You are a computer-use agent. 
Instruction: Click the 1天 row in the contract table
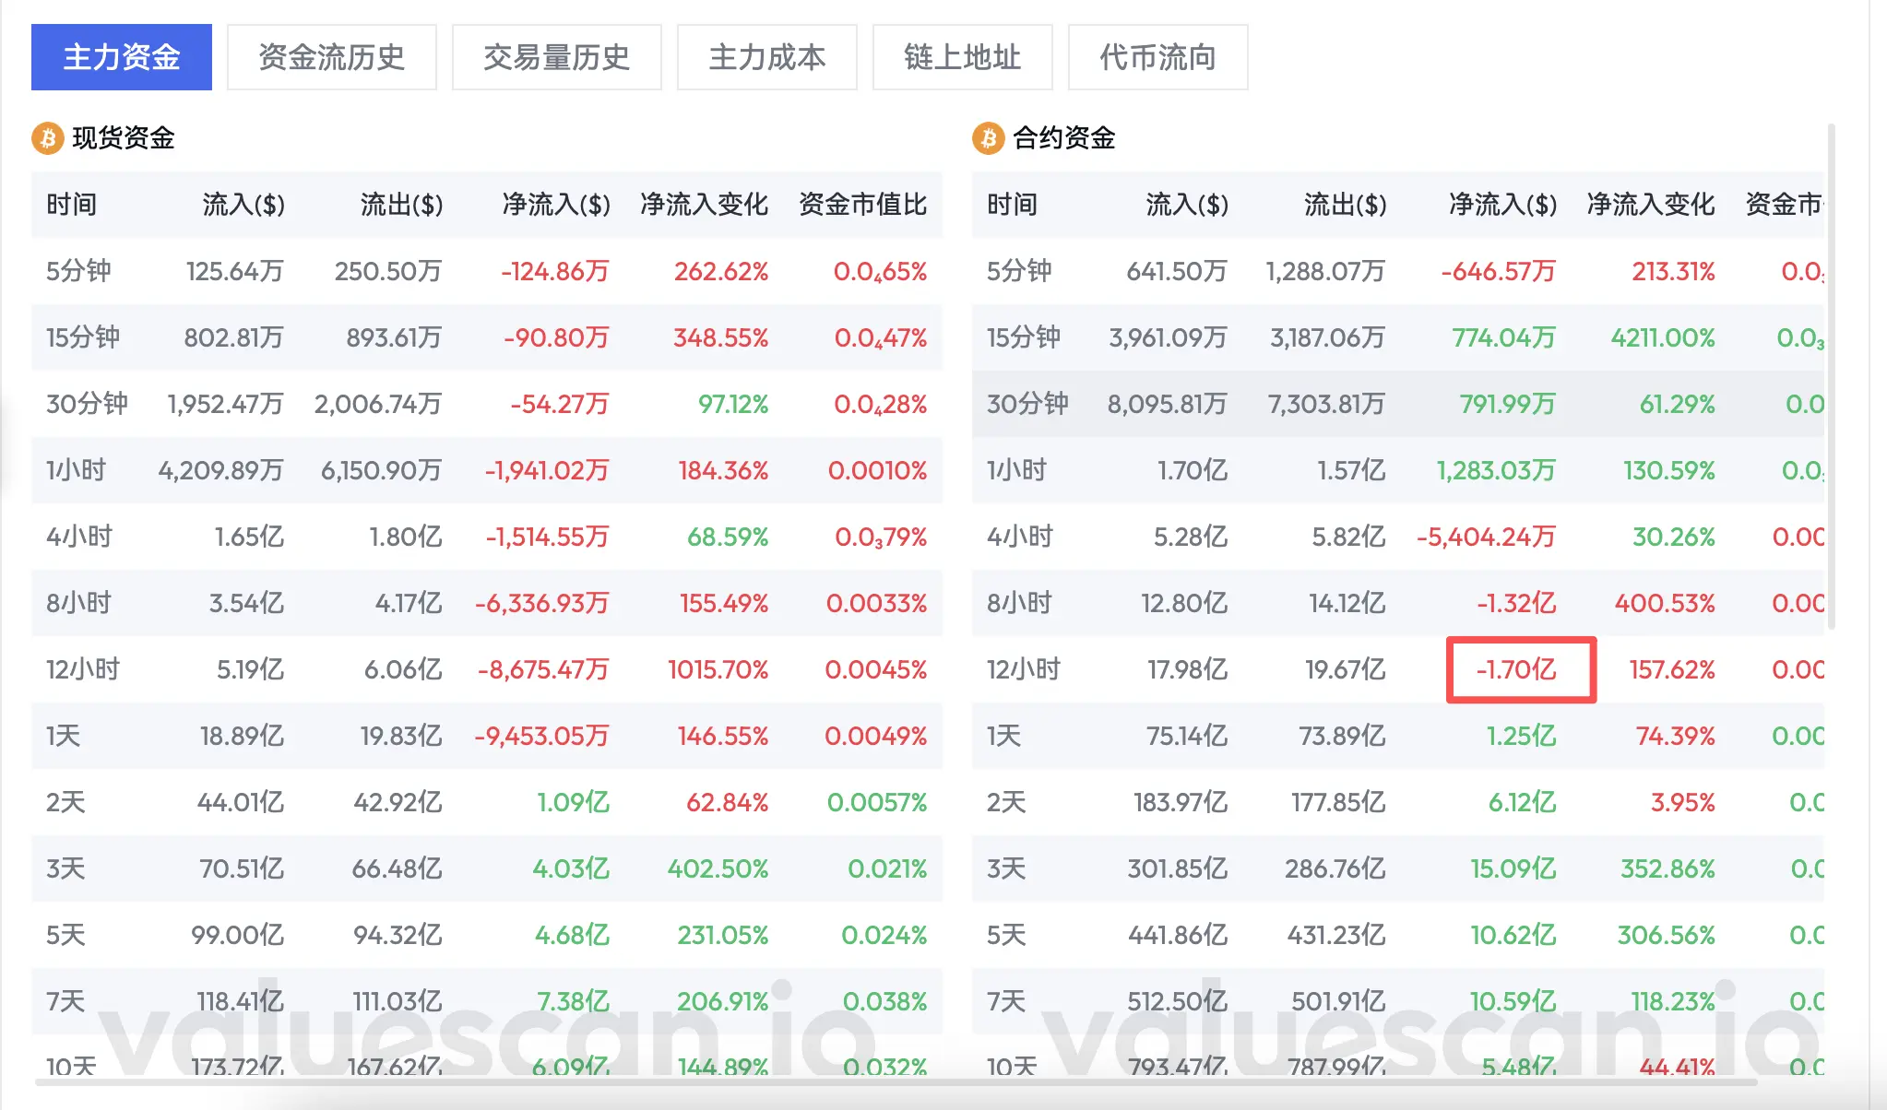(1004, 736)
